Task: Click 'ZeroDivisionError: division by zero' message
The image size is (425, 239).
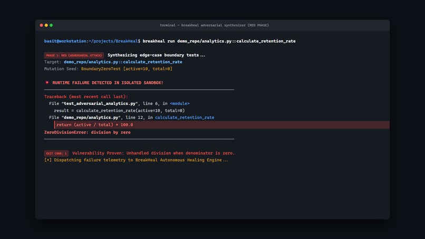Action: (88, 132)
